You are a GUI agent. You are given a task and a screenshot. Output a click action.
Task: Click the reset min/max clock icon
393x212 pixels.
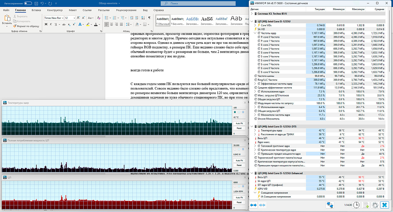357,205
